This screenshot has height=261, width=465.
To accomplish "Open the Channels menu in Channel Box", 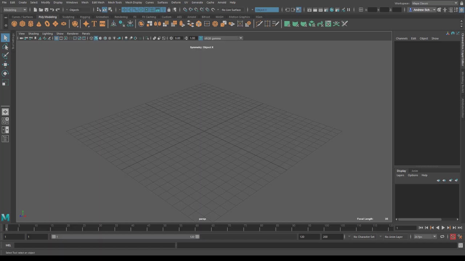I will 401,38.
